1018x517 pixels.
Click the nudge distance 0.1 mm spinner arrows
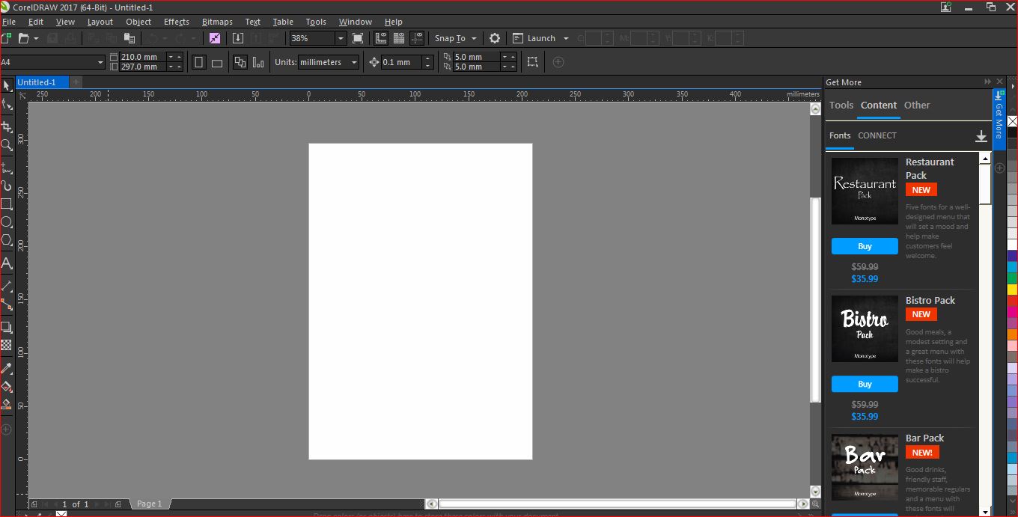pyautogui.click(x=427, y=62)
